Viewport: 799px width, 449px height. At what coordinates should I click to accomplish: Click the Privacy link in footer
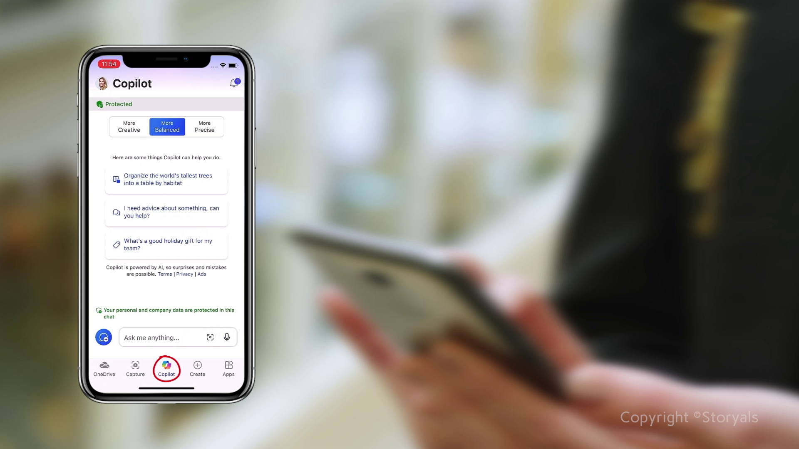tap(185, 274)
